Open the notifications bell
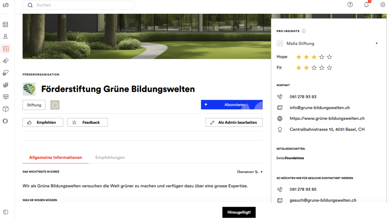Viewport: 391px width, 220px height. point(367,5)
